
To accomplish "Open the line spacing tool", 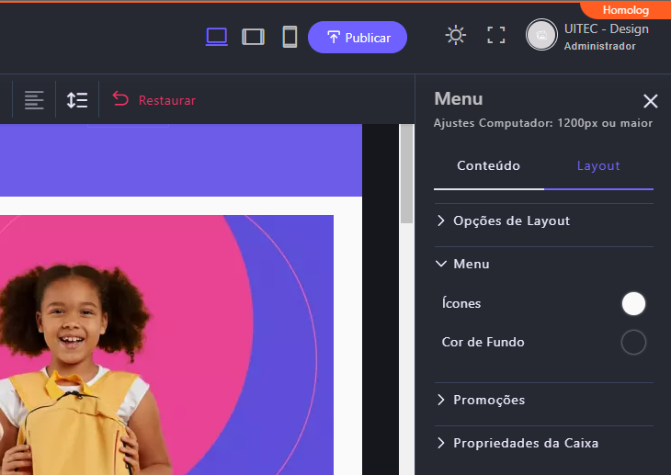I will (x=77, y=100).
